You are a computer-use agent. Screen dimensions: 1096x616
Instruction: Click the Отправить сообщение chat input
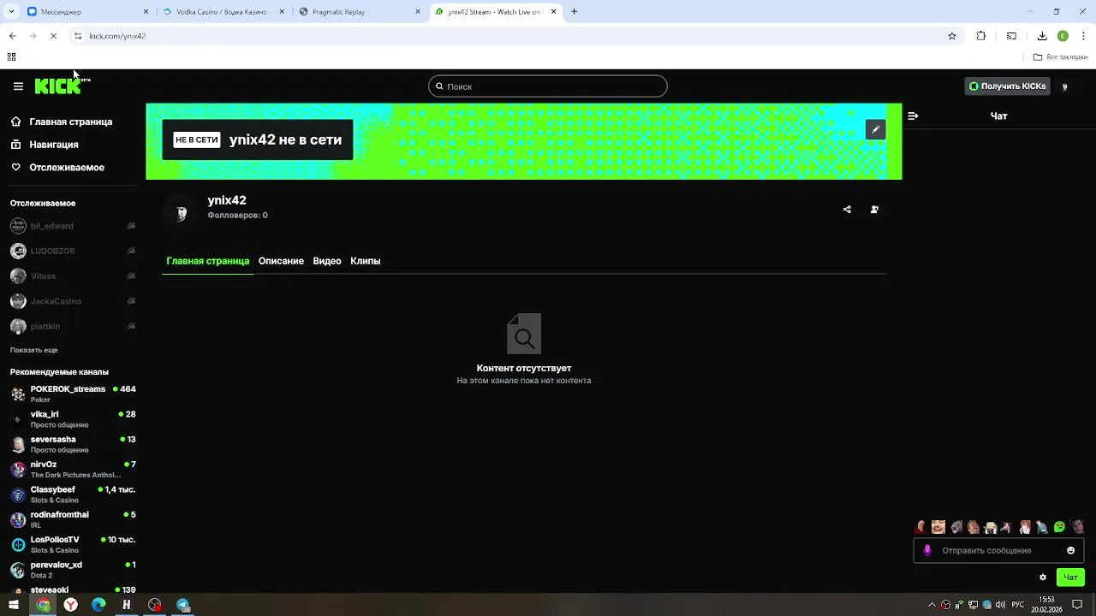tap(998, 550)
